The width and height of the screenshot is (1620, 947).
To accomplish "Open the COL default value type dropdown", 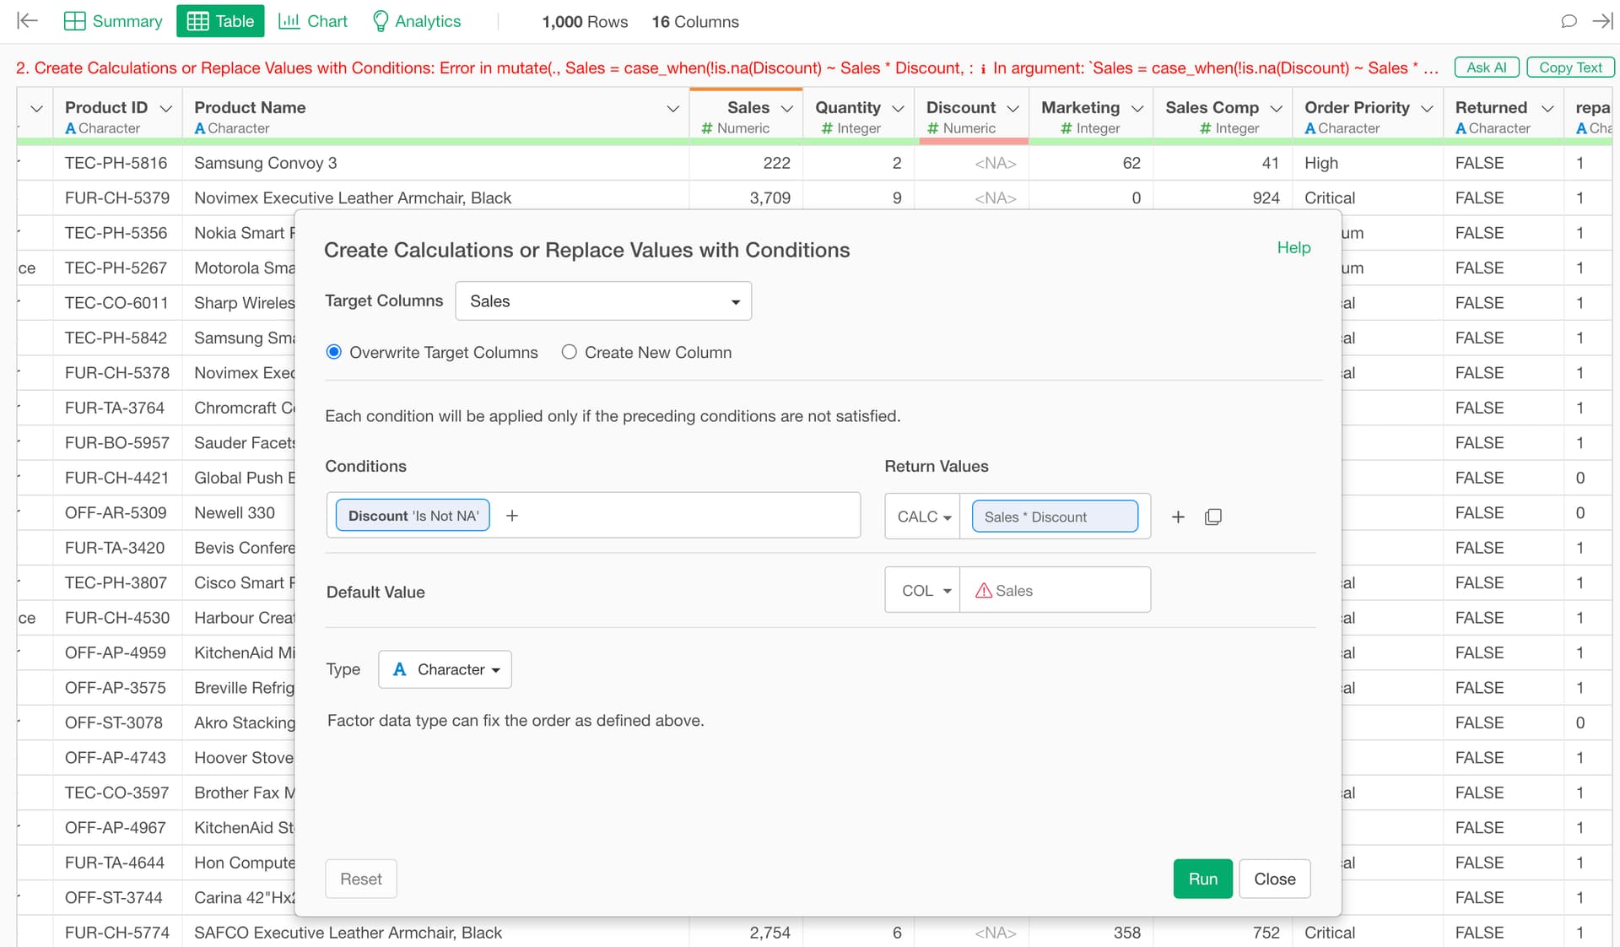I will pos(925,591).
